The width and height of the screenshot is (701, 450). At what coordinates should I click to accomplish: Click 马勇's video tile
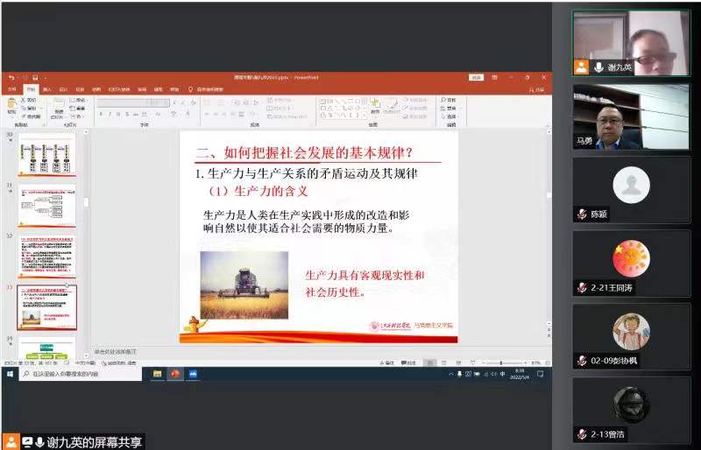pyautogui.click(x=631, y=115)
